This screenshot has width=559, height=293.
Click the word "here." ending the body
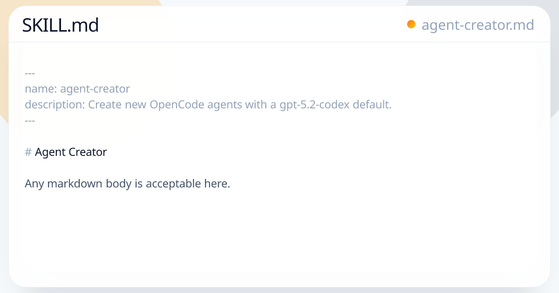217,184
